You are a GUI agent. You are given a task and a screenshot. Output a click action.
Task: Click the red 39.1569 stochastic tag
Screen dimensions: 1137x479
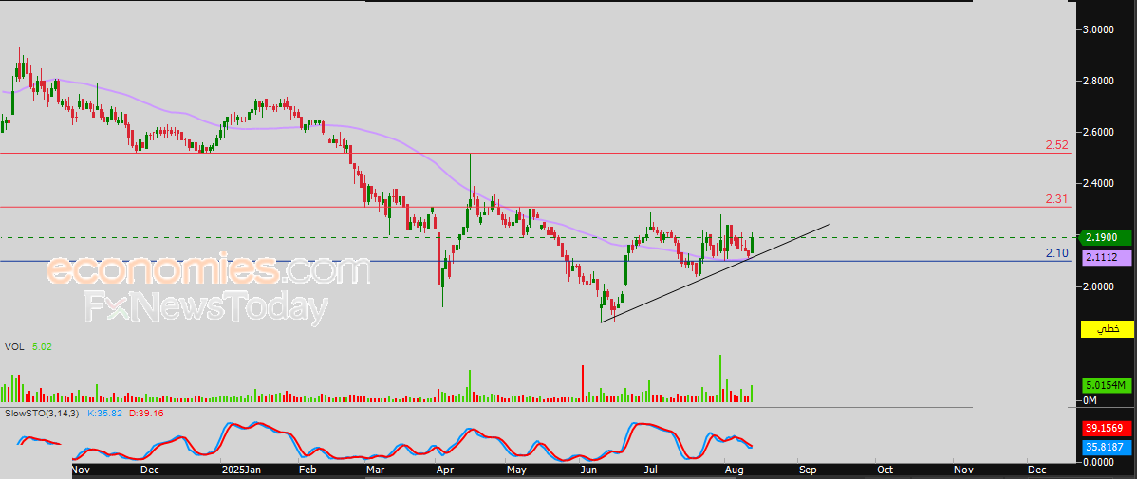coord(1107,429)
